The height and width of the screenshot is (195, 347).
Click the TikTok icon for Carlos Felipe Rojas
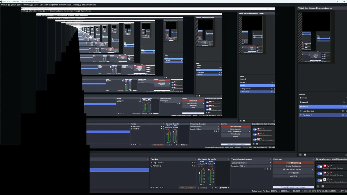pos(325,180)
